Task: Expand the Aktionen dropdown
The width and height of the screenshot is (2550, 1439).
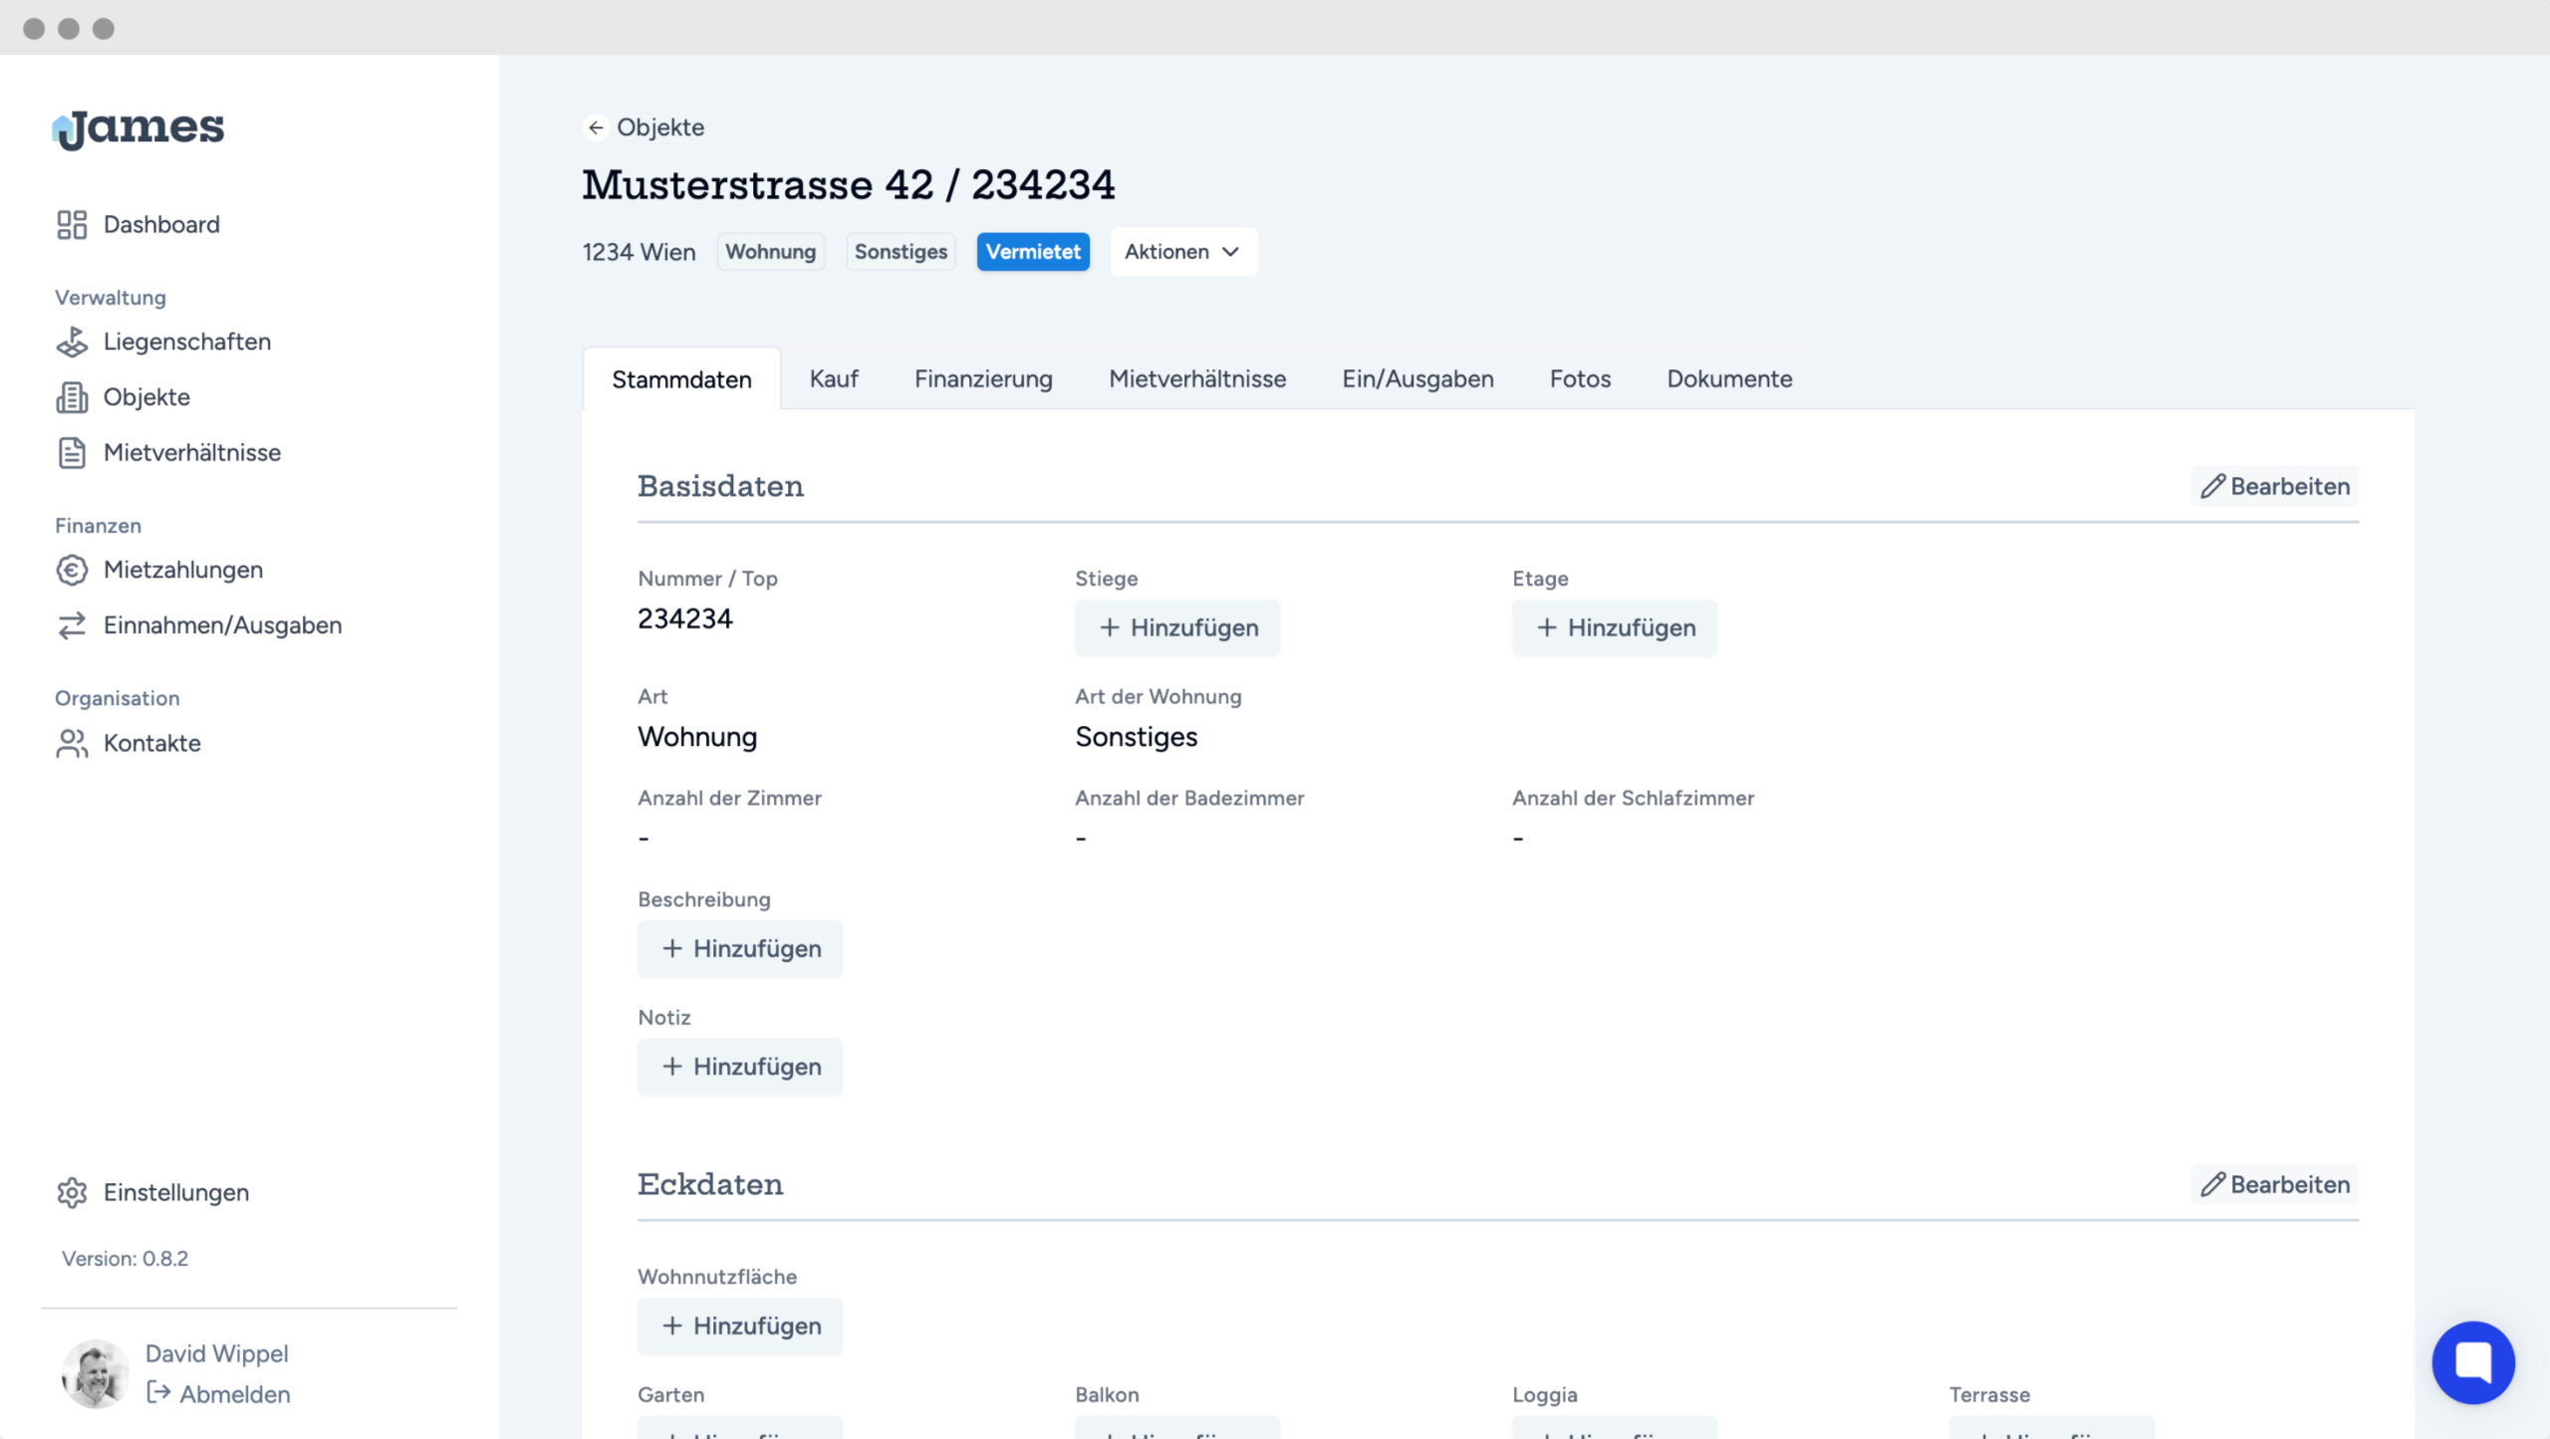Action: 1182,252
